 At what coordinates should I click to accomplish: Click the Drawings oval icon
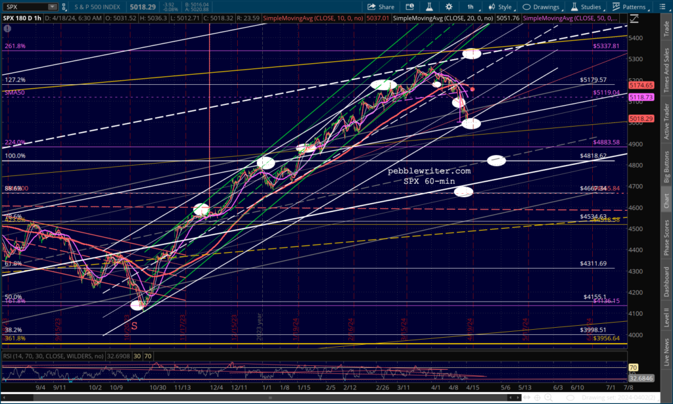pos(526,7)
